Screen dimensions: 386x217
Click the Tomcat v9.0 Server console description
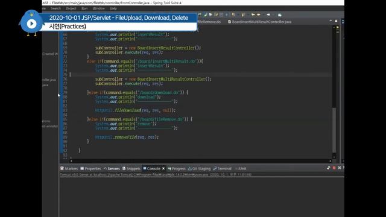pyautogui.click(x=156, y=174)
